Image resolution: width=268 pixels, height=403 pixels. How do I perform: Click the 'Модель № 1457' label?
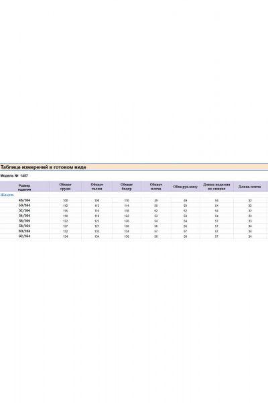pyautogui.click(x=14, y=176)
